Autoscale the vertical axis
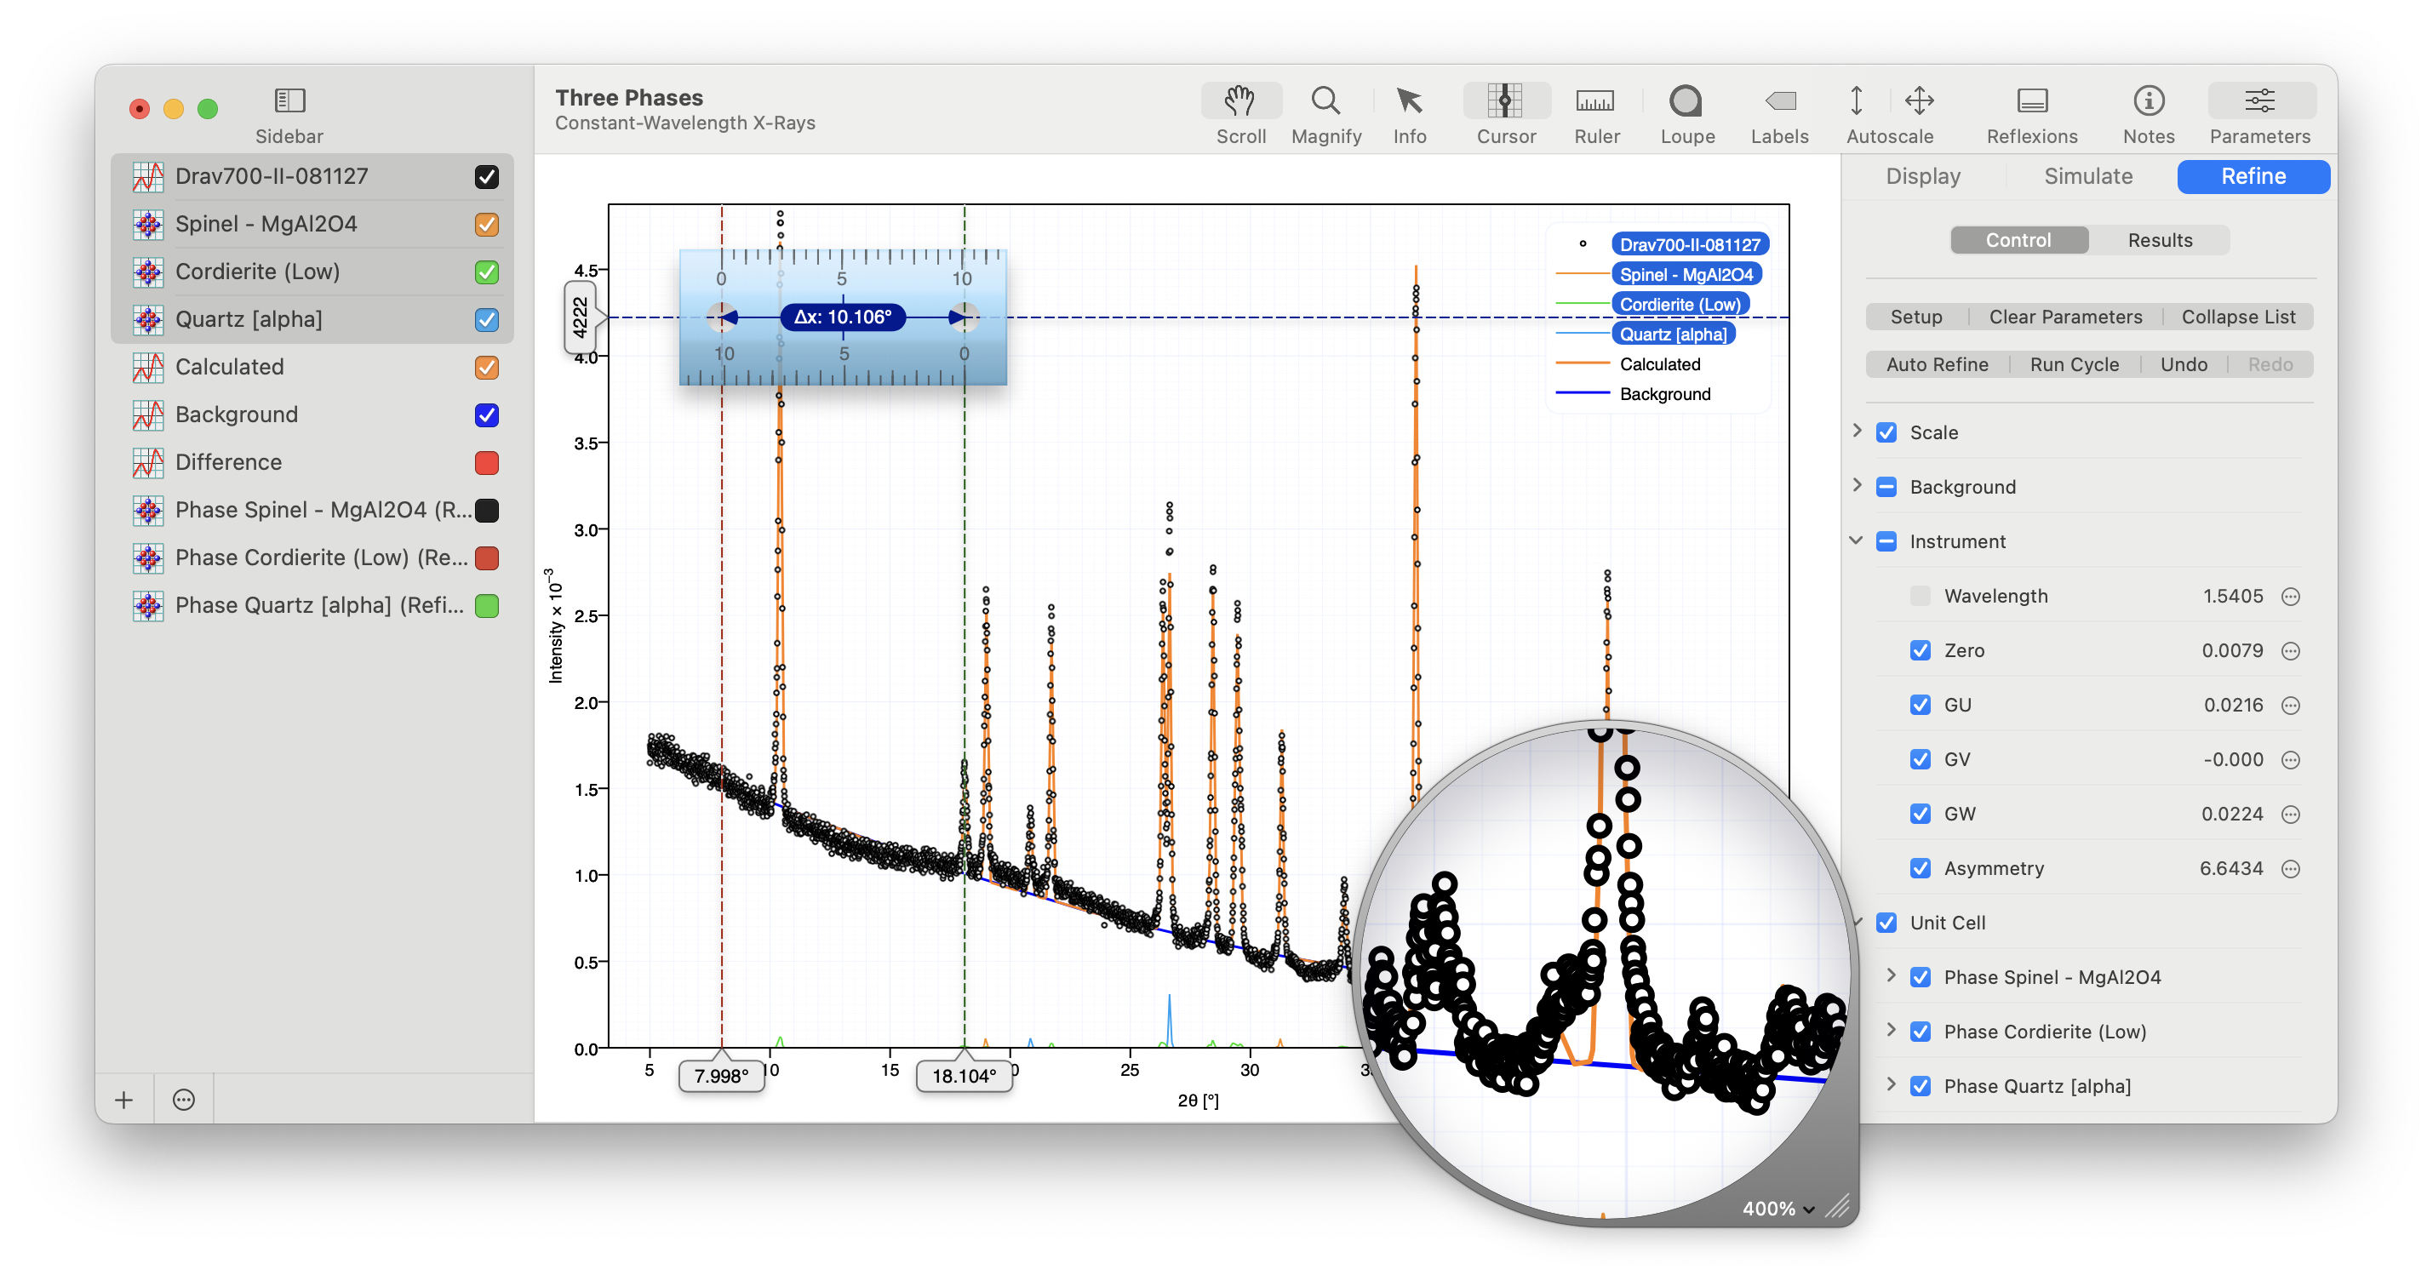Screen dimensions: 2433x1275 [1856, 100]
